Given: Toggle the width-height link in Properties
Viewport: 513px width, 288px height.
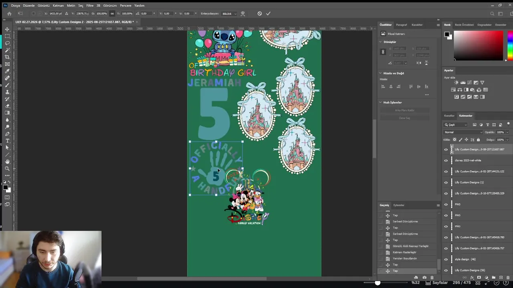Looking at the screenshot, I should tap(383, 52).
